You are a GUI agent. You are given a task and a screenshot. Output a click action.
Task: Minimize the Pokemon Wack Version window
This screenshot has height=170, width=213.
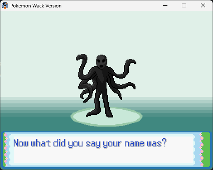point(165,5)
